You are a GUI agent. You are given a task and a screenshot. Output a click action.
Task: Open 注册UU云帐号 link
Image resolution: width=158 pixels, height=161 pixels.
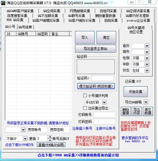tap(106, 128)
